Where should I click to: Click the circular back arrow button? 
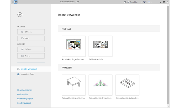point(20,15)
